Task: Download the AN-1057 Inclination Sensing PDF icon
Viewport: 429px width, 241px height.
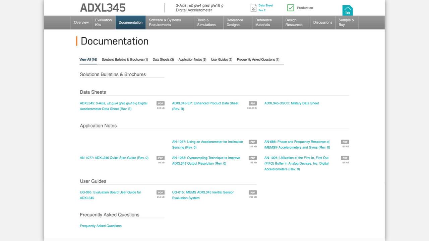Action: click(253, 142)
